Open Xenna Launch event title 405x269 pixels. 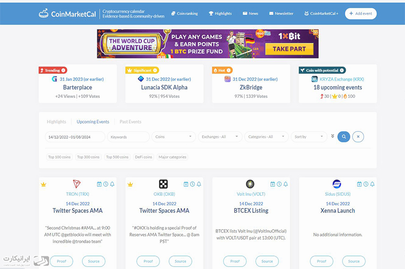coord(338,210)
